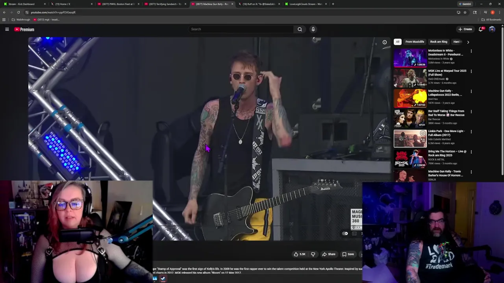Click the video info card icon
Image resolution: width=504 pixels, height=283 pixels.
385,42
